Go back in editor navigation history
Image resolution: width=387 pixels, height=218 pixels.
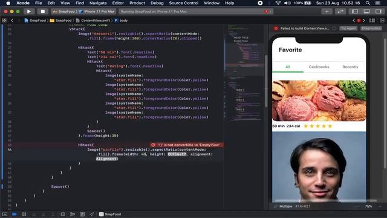[x=12, y=21]
